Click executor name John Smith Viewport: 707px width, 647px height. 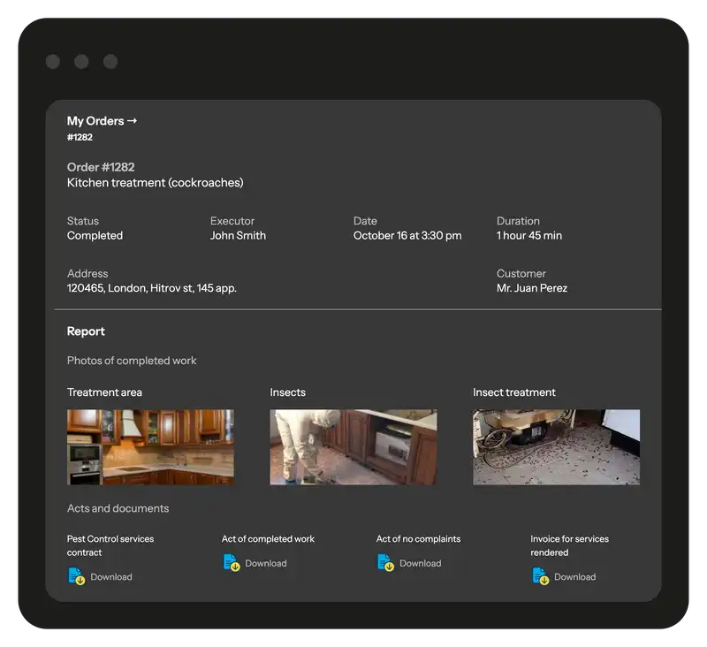pyautogui.click(x=238, y=236)
